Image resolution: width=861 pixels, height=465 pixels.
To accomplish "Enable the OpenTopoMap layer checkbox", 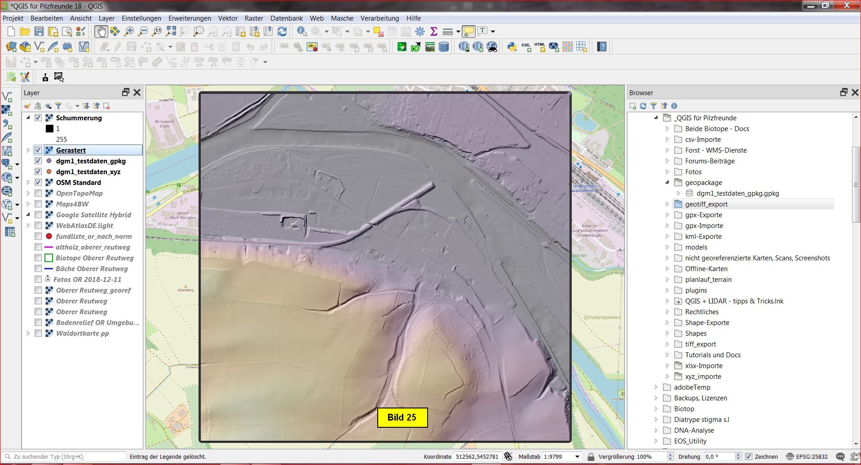I will click(38, 193).
